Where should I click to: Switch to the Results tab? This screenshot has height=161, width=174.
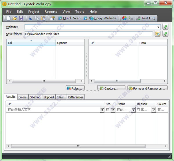point(10,97)
